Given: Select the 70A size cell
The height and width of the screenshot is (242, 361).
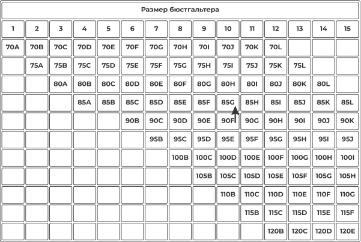Looking at the screenshot, I should click(x=13, y=46).
